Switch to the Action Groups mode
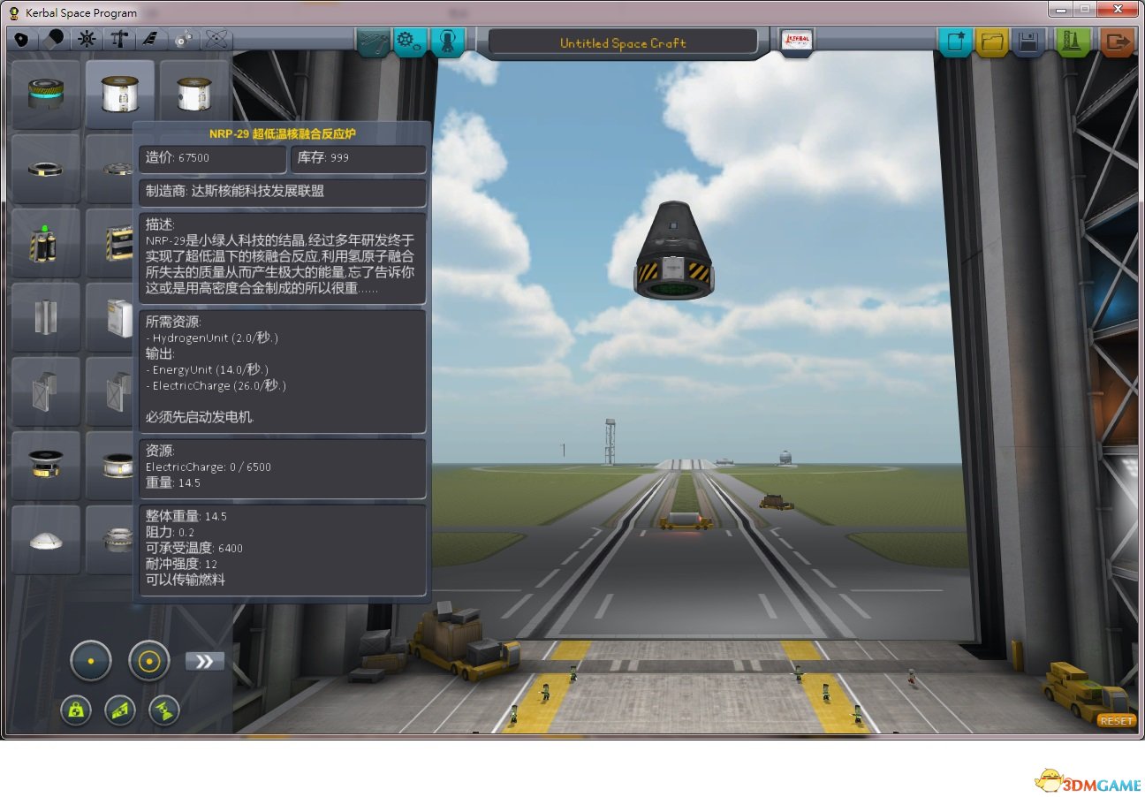This screenshot has width=1145, height=797. pos(410,42)
